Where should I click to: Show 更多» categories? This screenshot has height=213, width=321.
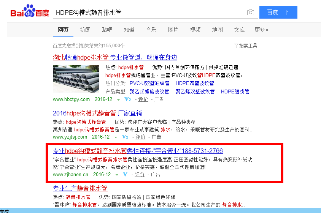261,30
